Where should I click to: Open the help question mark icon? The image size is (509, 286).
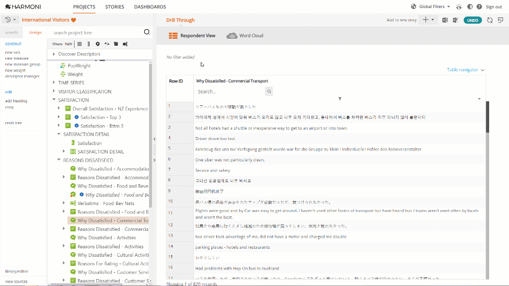click(479, 6)
